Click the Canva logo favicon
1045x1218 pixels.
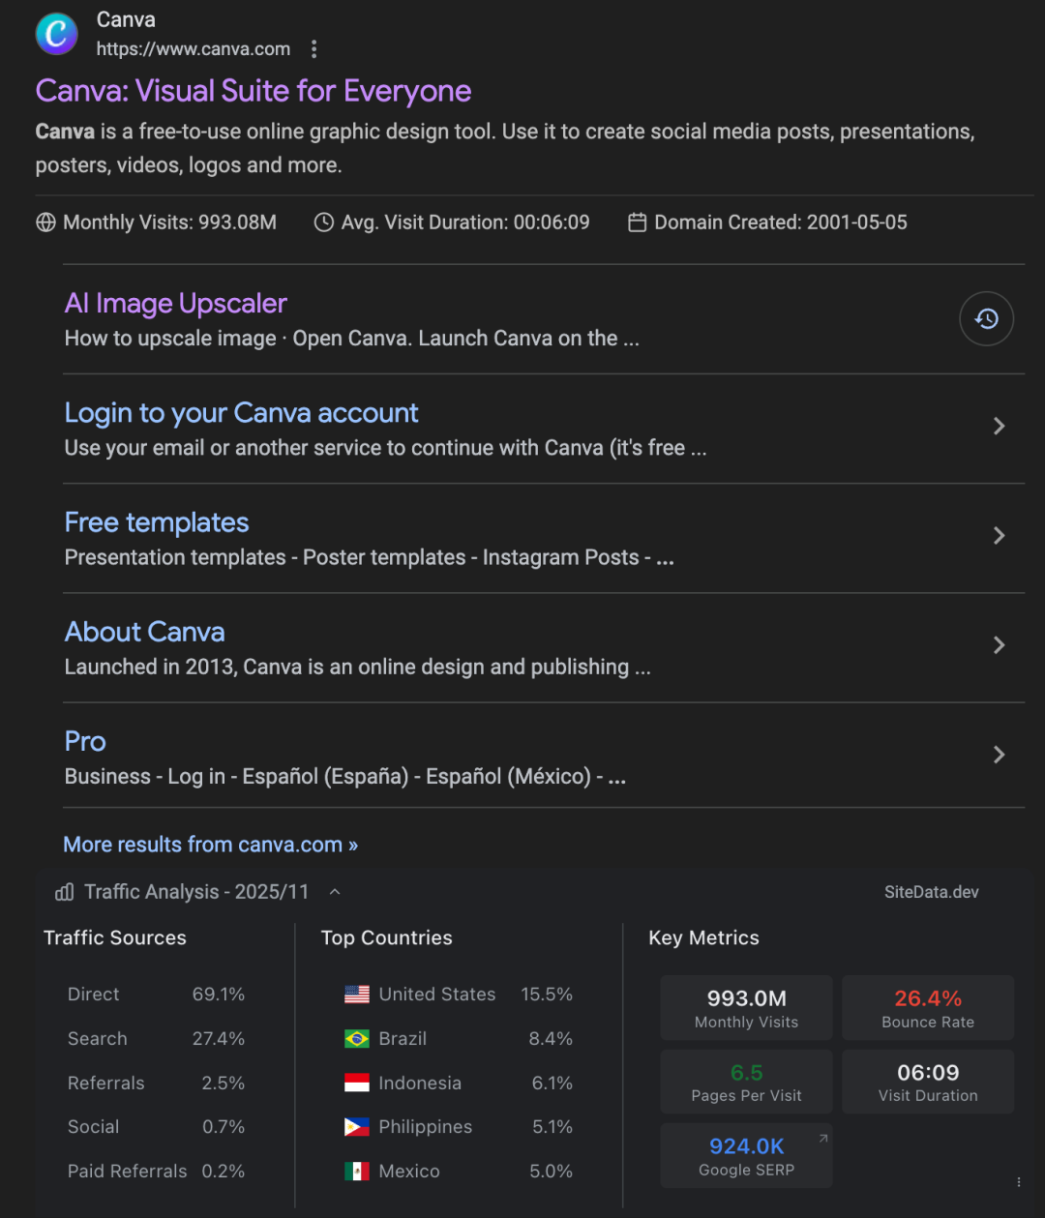tap(57, 34)
